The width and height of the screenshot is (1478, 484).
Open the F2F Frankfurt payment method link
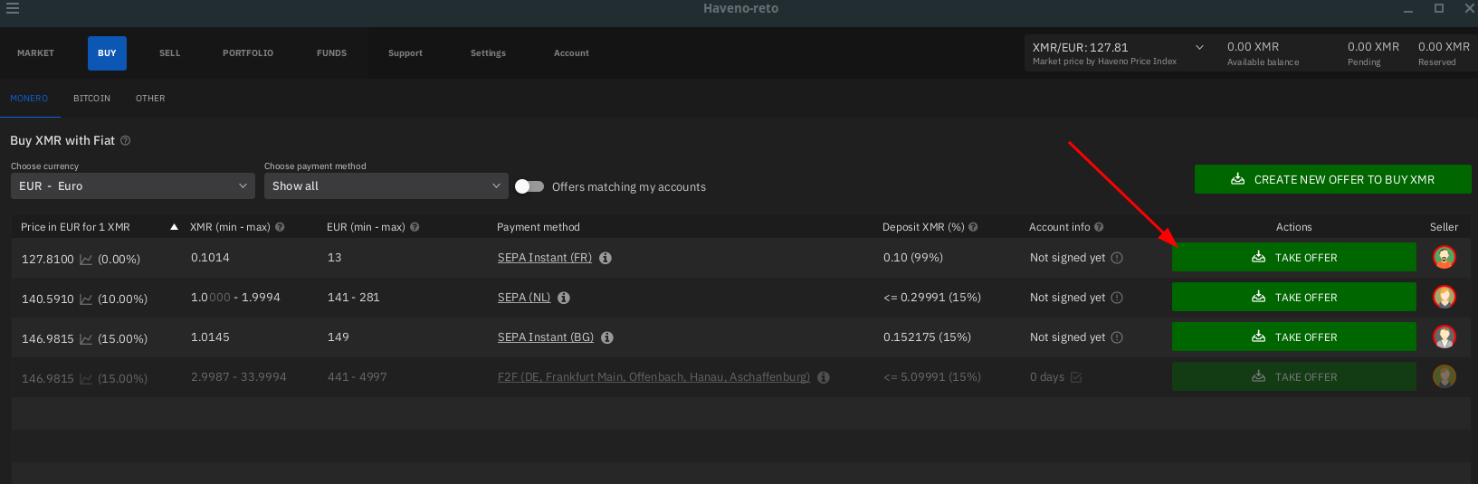653,377
